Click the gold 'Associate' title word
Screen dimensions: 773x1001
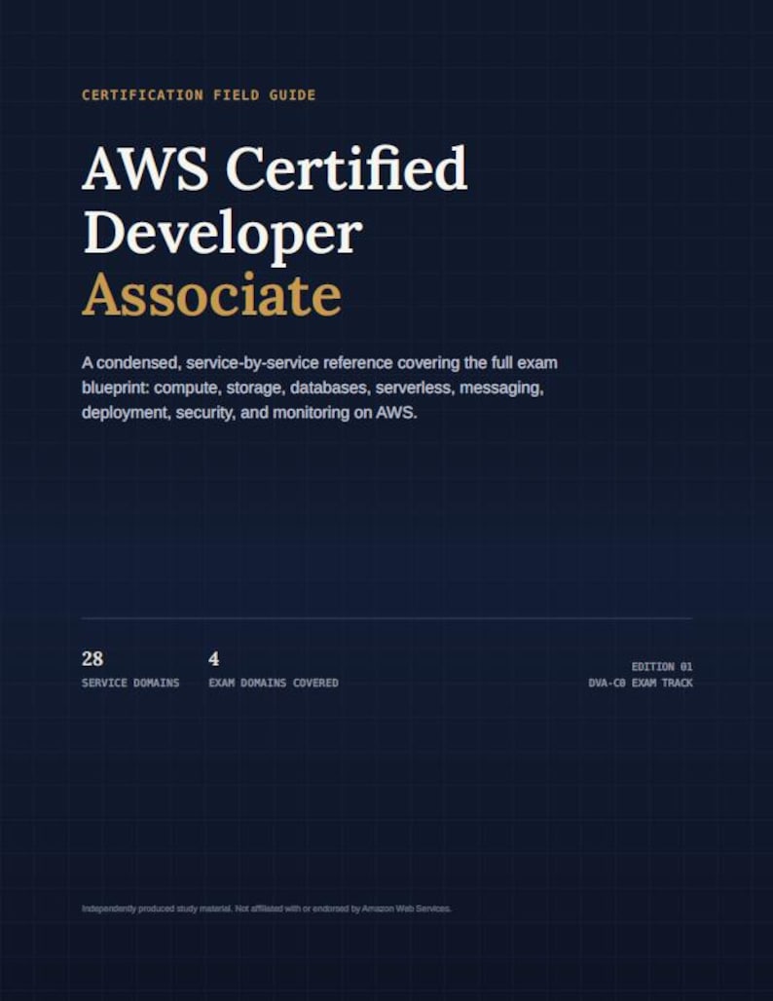pyautogui.click(x=211, y=296)
